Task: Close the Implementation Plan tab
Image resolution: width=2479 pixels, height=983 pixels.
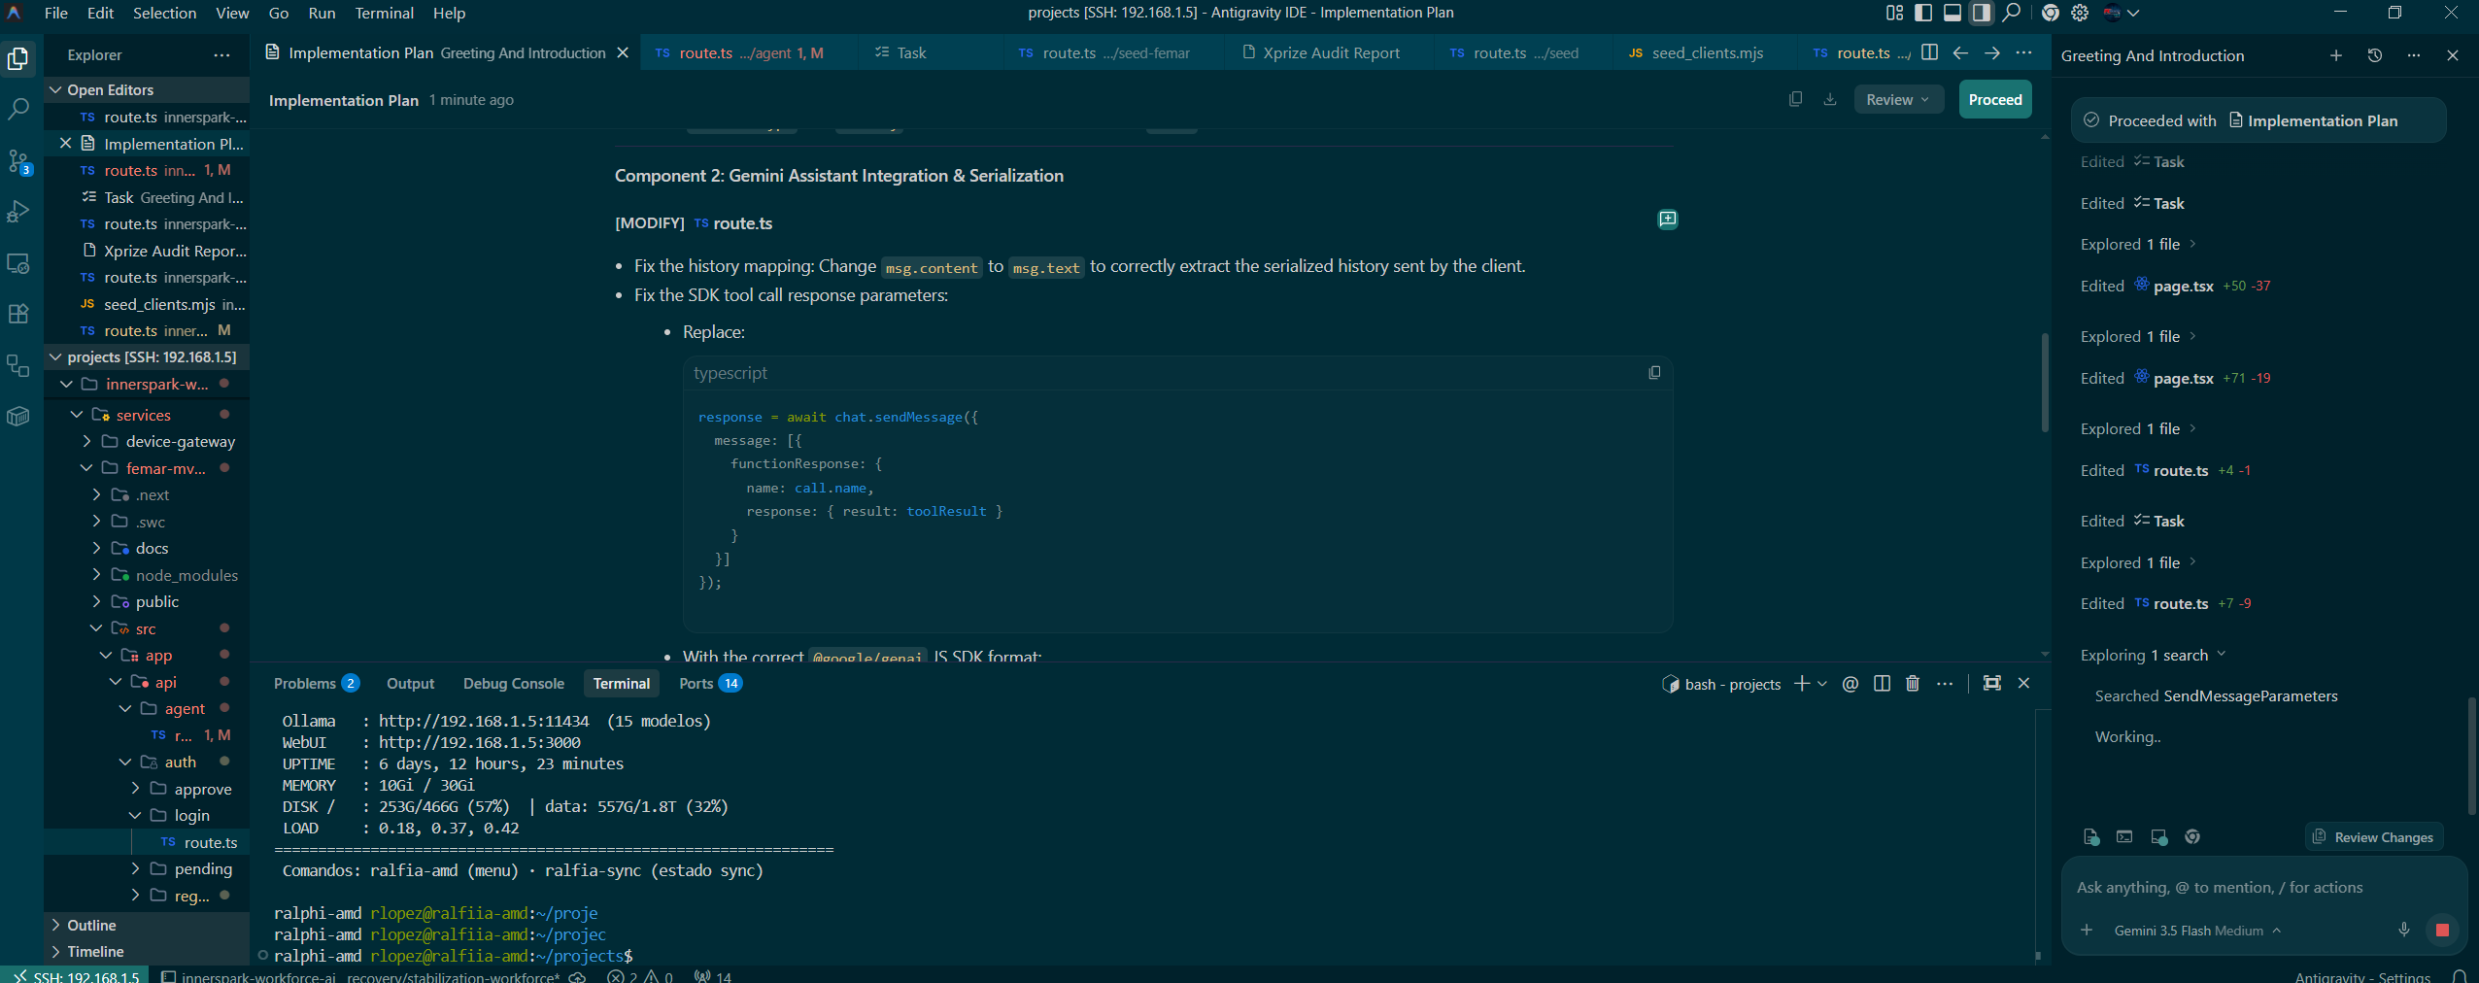Action: point(623,52)
